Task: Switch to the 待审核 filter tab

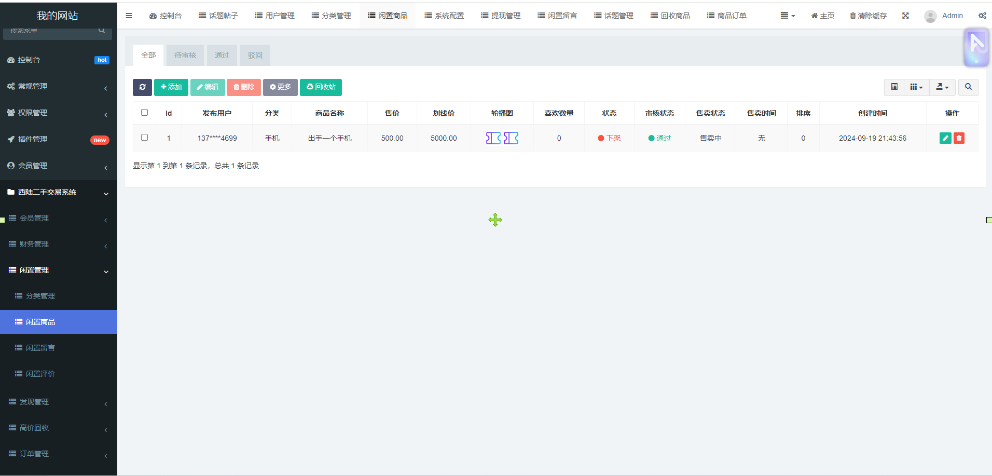Action: point(185,55)
